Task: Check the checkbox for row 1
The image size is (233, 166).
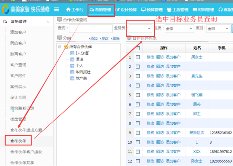Action: pyautogui.click(x=138, y=57)
